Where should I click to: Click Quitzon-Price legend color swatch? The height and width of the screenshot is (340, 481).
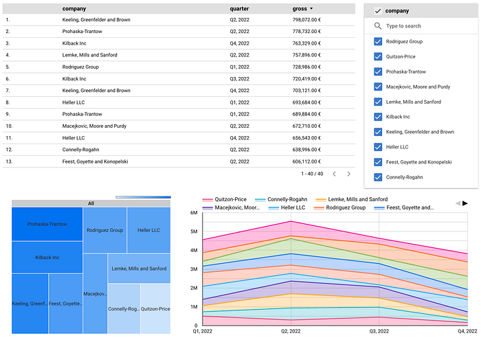[x=208, y=200]
